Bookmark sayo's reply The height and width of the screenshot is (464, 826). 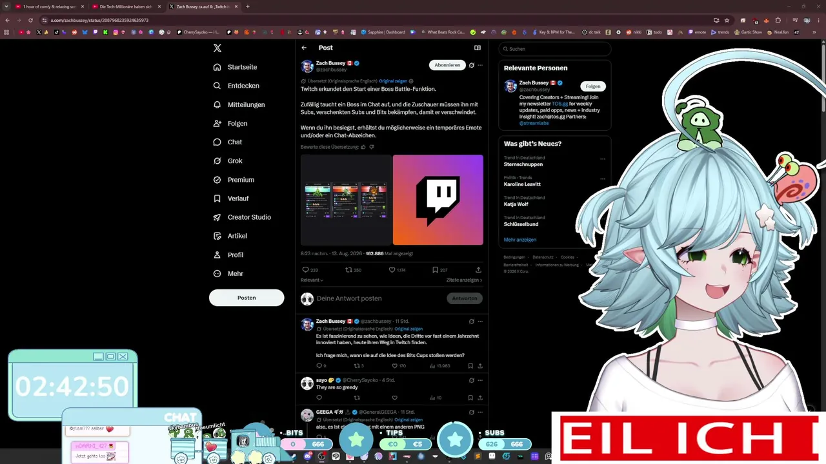[x=470, y=398]
